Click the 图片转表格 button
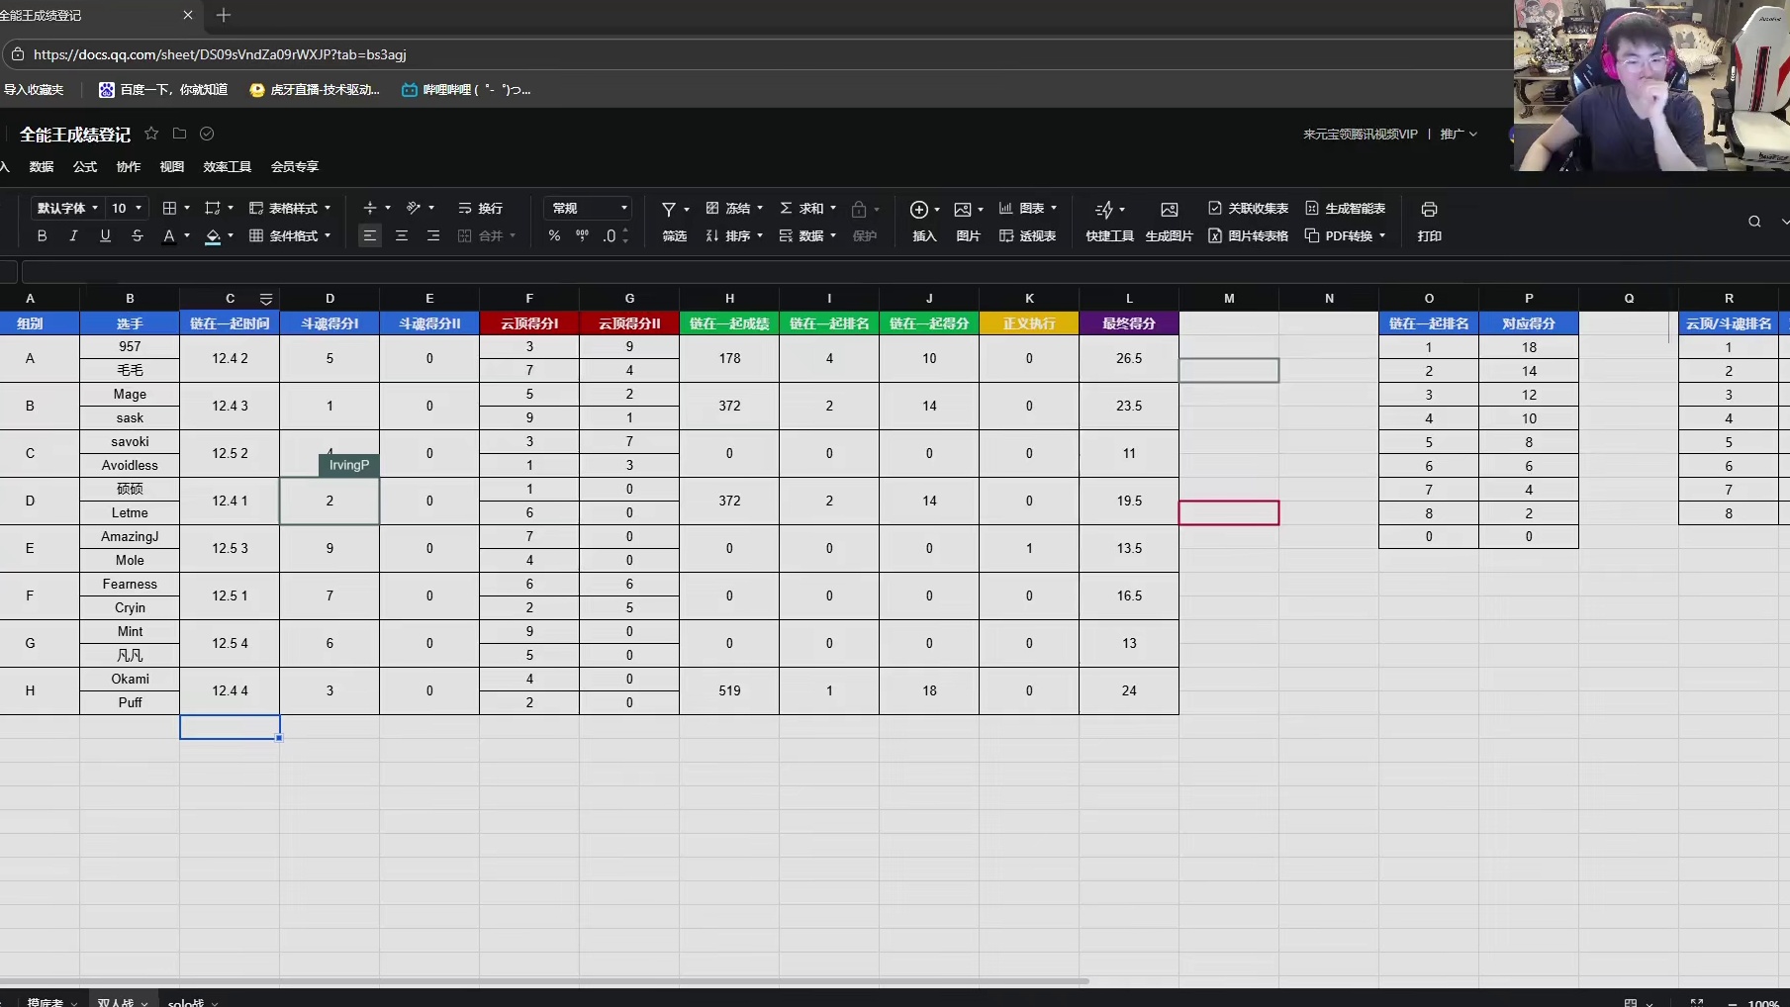 tap(1248, 235)
